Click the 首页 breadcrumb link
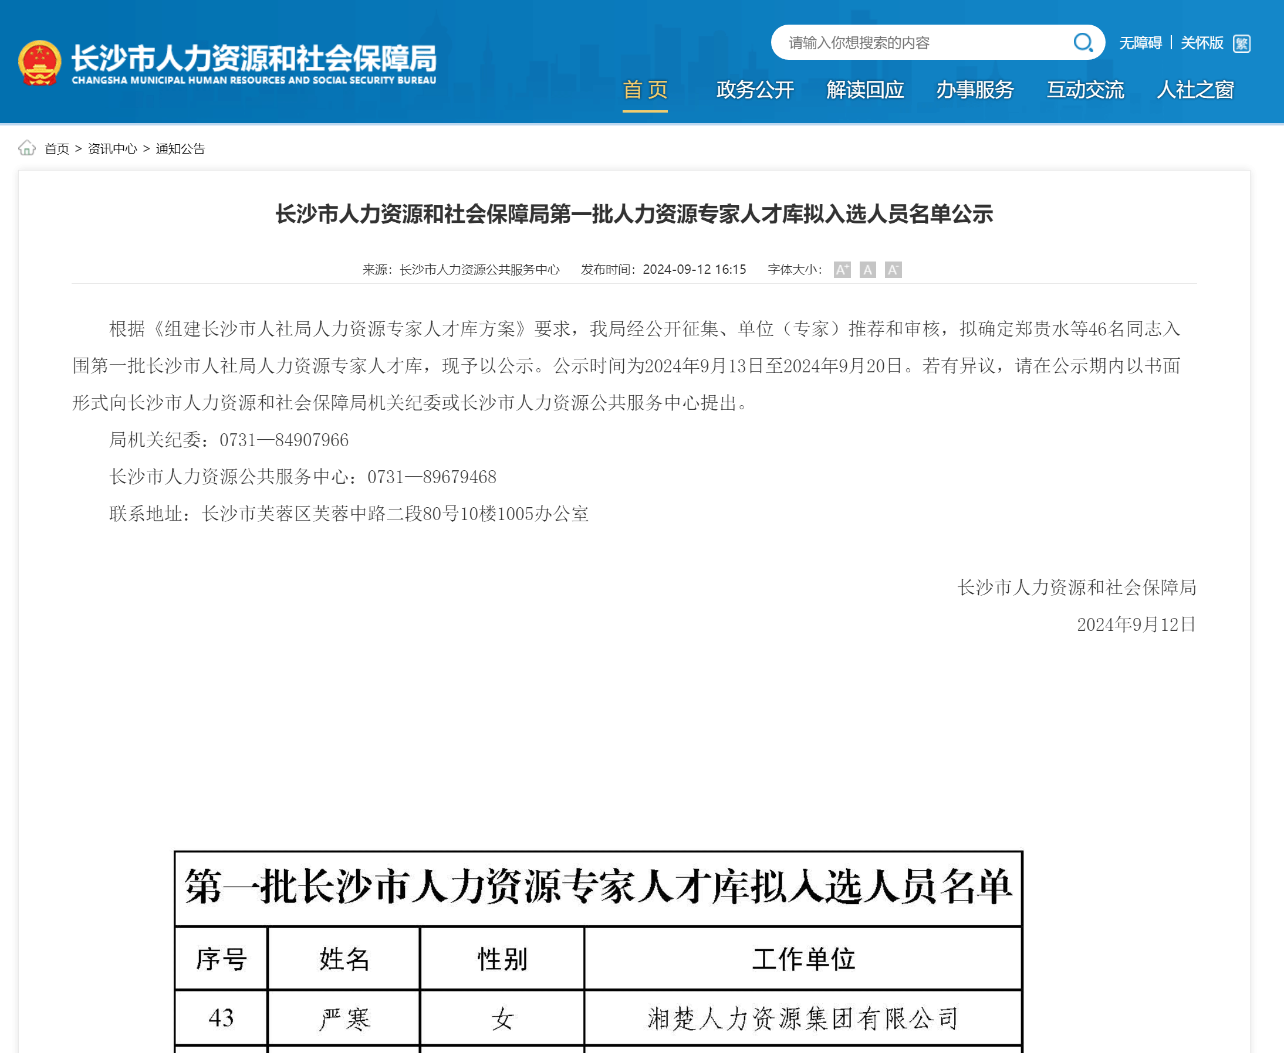Viewport: 1284px width, 1056px height. [56, 149]
